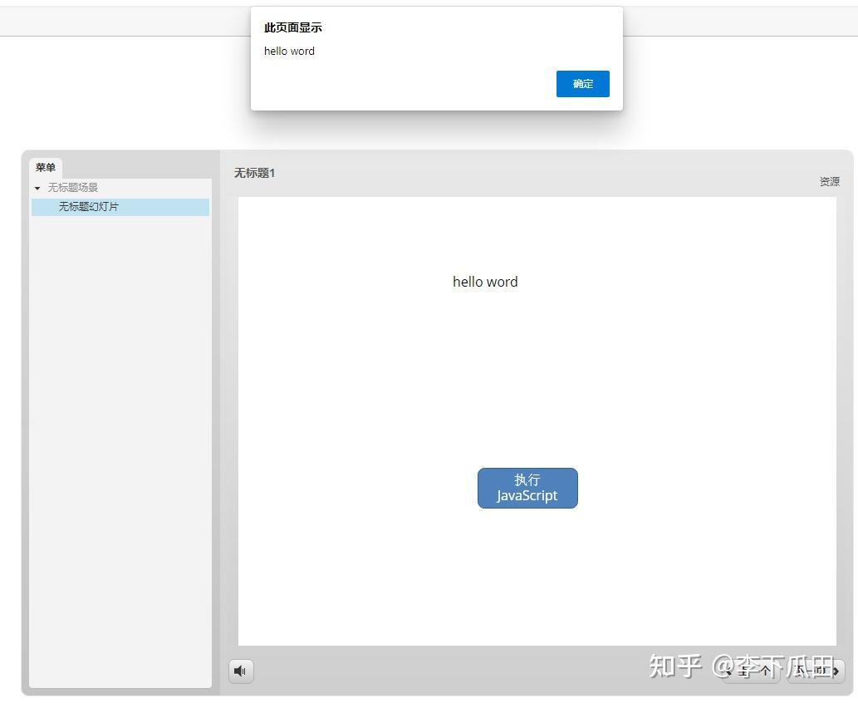Click the 确定 button in the alert

(582, 84)
